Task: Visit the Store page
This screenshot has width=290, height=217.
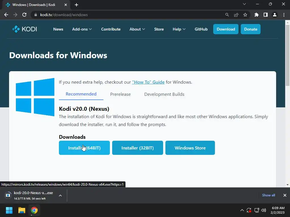Action: 159,29
